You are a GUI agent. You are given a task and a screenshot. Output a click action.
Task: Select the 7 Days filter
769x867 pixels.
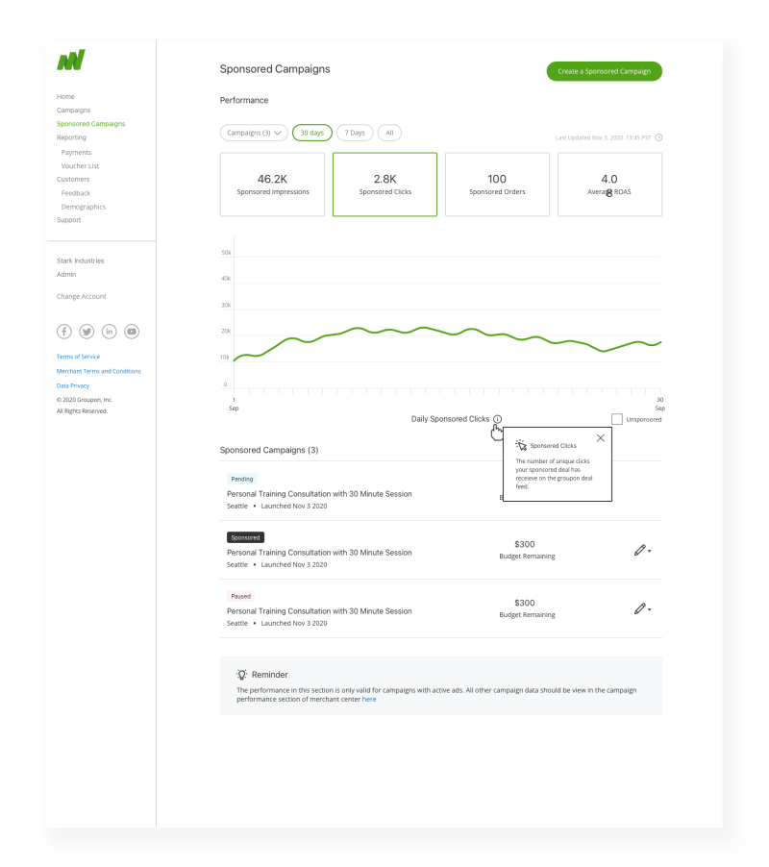pos(355,133)
